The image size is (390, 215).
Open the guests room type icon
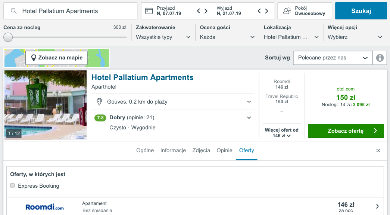pos(287,11)
